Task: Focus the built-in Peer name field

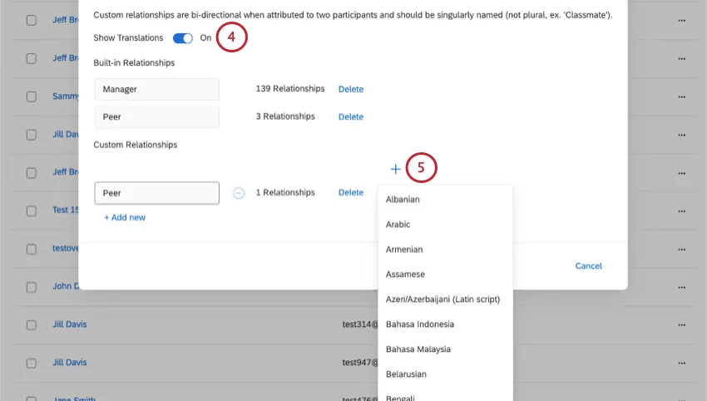Action: click(157, 116)
